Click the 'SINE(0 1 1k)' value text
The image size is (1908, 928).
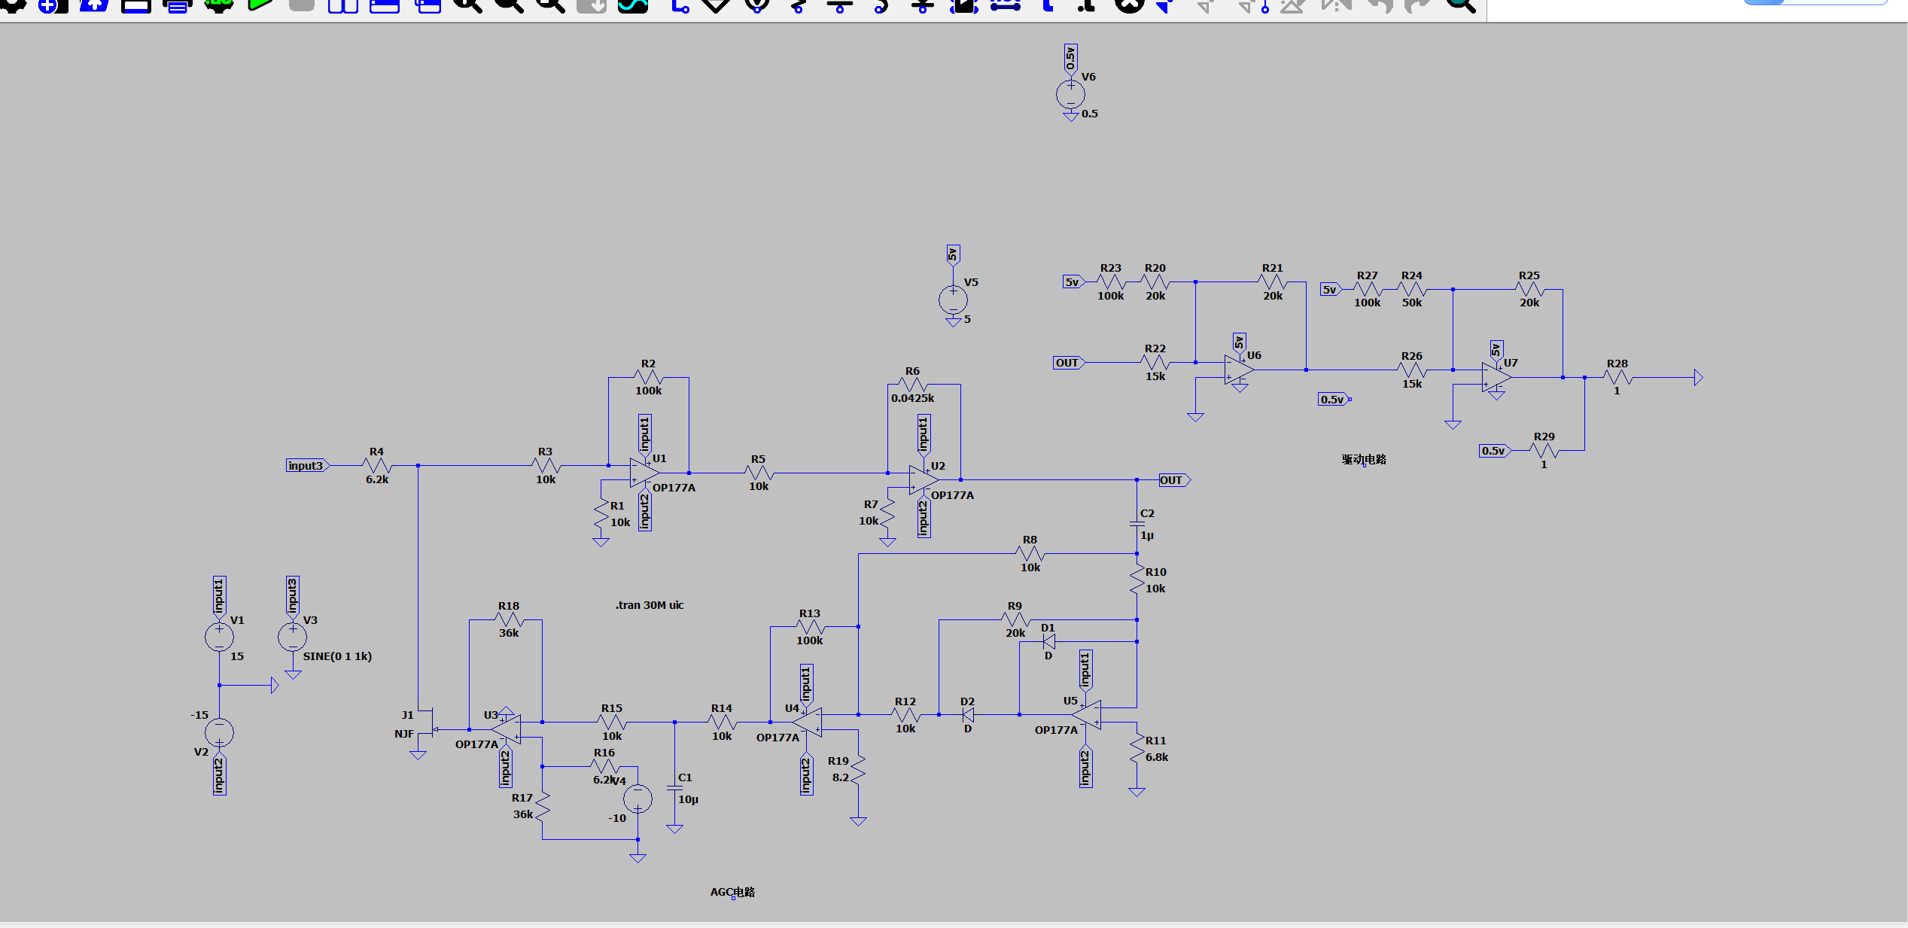coord(337,656)
